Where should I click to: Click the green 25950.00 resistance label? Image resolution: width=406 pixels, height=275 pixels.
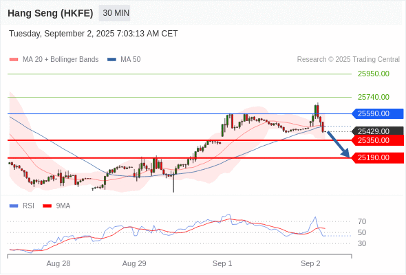click(374, 74)
